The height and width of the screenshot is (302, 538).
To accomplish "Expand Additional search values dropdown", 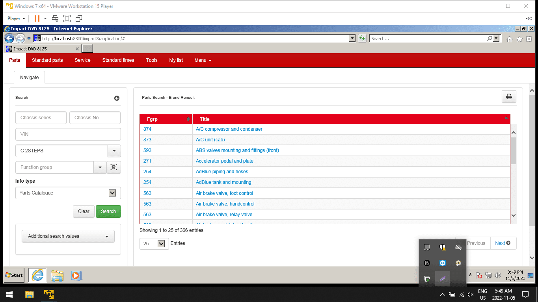I will (68, 236).
